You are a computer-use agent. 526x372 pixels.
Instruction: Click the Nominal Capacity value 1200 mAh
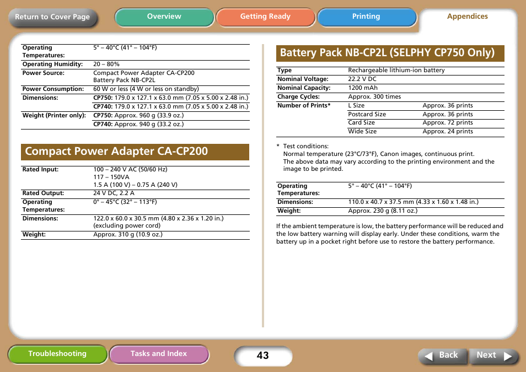pos(363,88)
